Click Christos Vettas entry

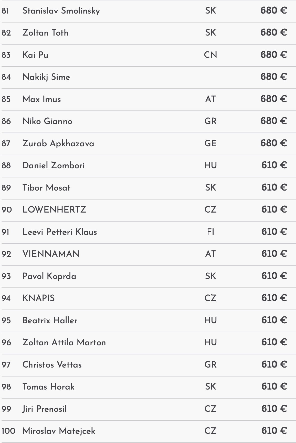(52, 365)
